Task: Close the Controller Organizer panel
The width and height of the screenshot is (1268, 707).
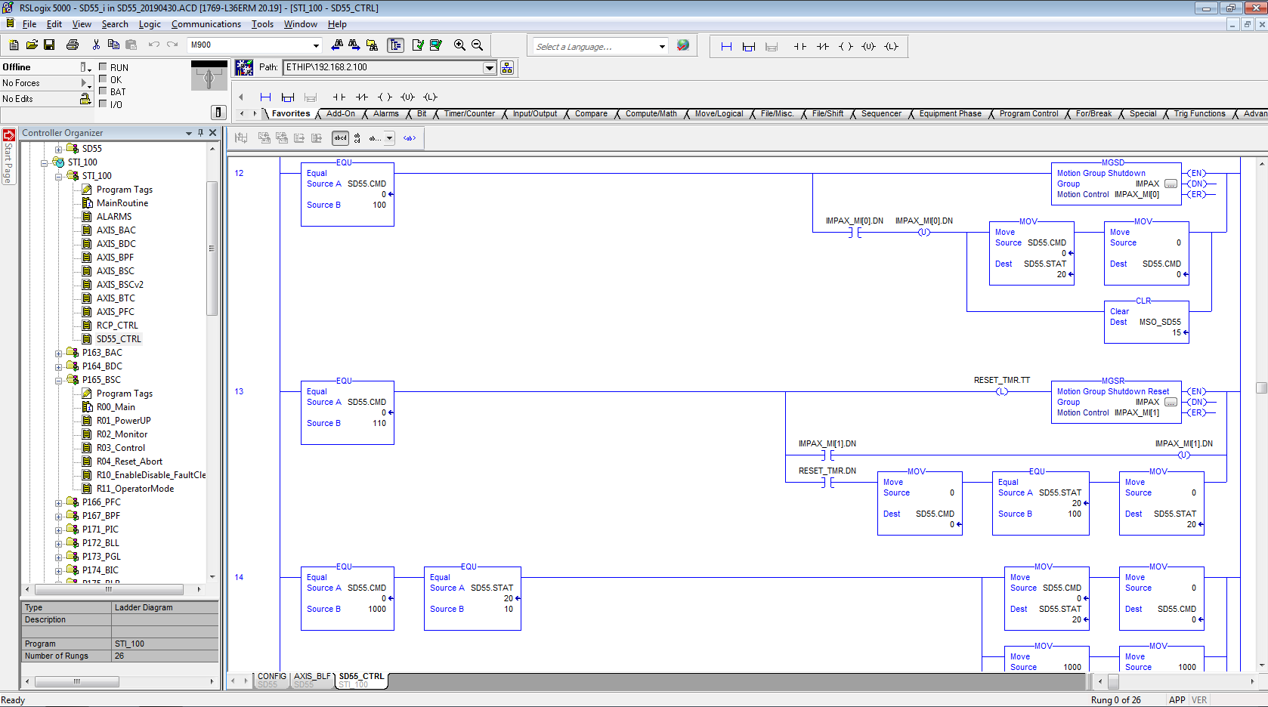Action: pos(213,133)
